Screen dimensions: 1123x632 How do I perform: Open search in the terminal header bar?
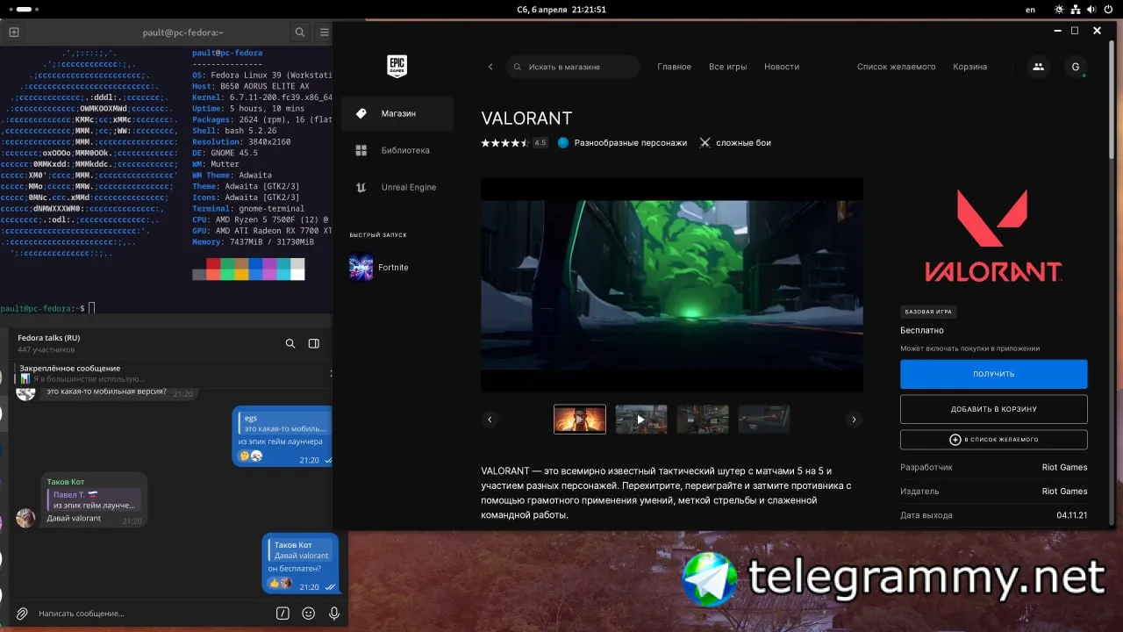pos(300,32)
